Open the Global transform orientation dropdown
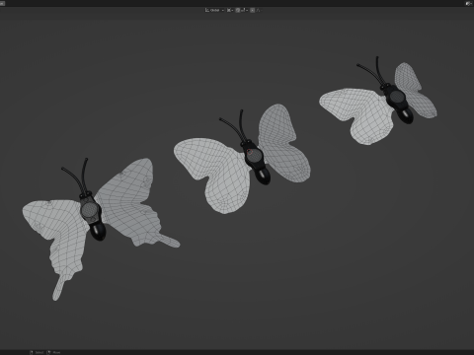 pos(214,10)
